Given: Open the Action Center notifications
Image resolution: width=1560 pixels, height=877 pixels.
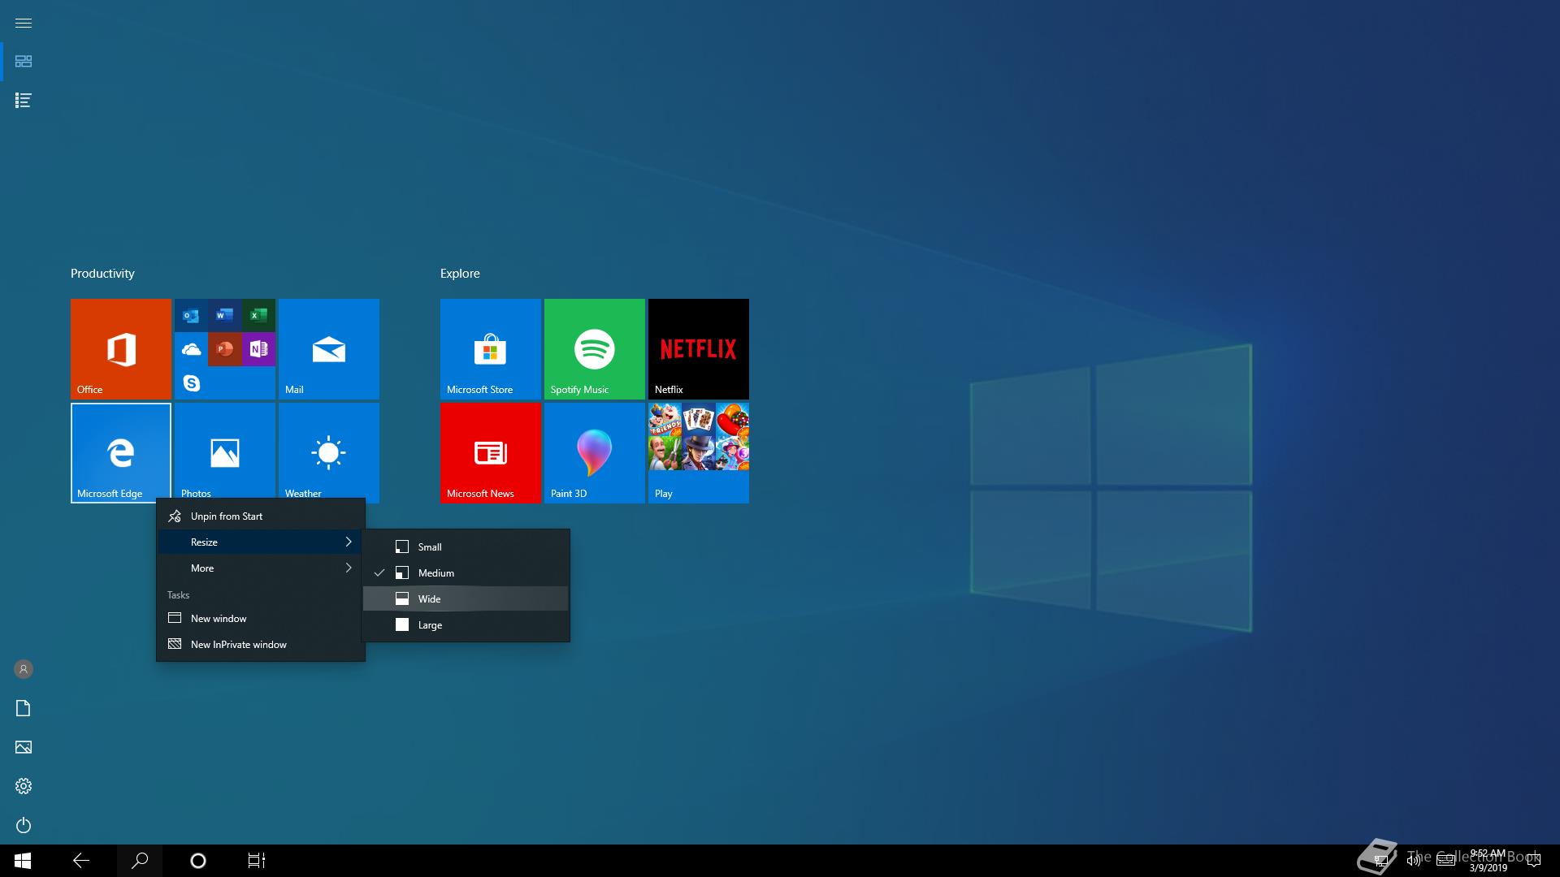Looking at the screenshot, I should [1534, 861].
